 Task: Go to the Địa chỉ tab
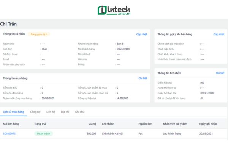pyautogui.click(x=65, y=112)
